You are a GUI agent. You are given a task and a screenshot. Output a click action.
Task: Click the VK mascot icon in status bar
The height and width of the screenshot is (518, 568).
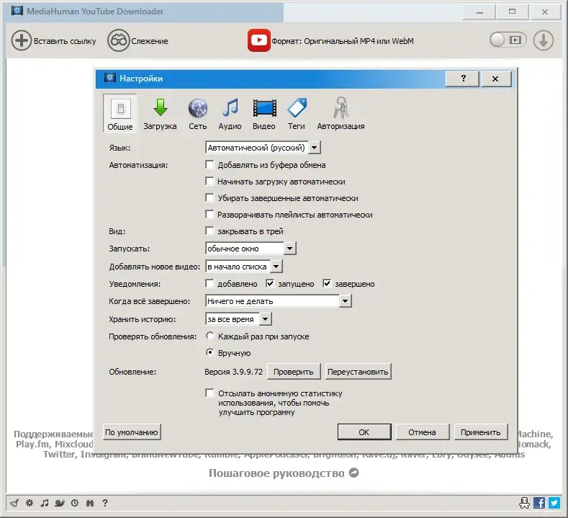[524, 503]
